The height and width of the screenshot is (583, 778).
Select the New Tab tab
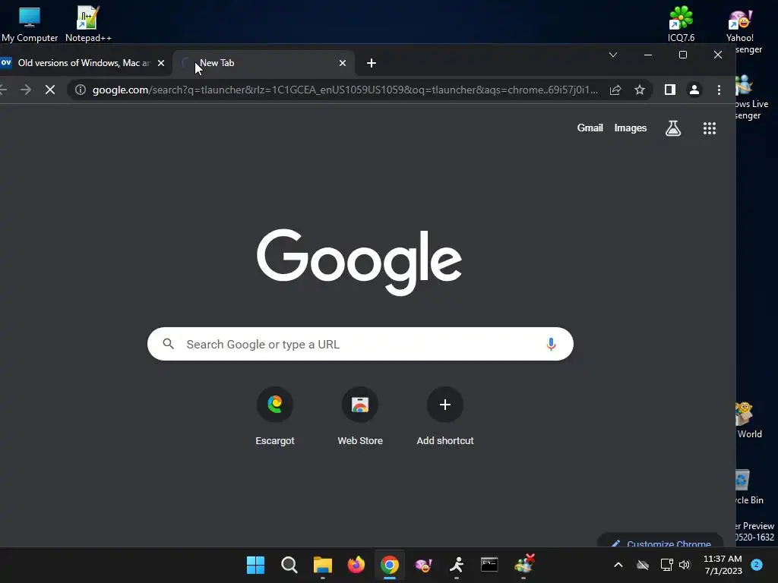click(x=263, y=63)
